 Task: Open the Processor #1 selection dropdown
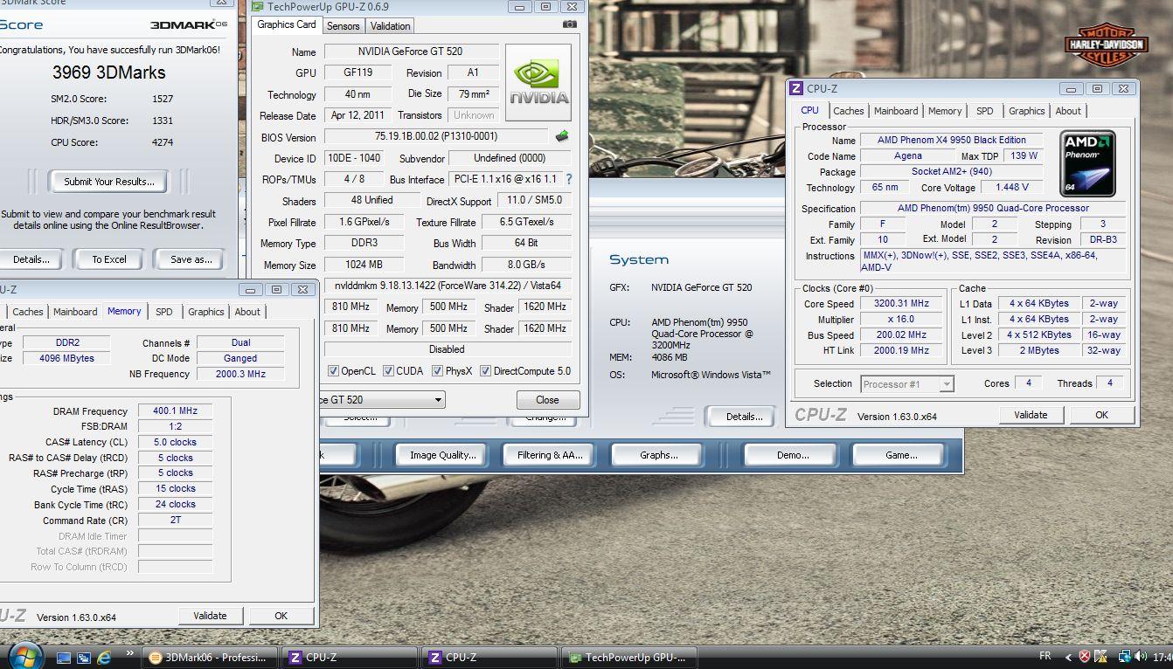[x=946, y=384]
